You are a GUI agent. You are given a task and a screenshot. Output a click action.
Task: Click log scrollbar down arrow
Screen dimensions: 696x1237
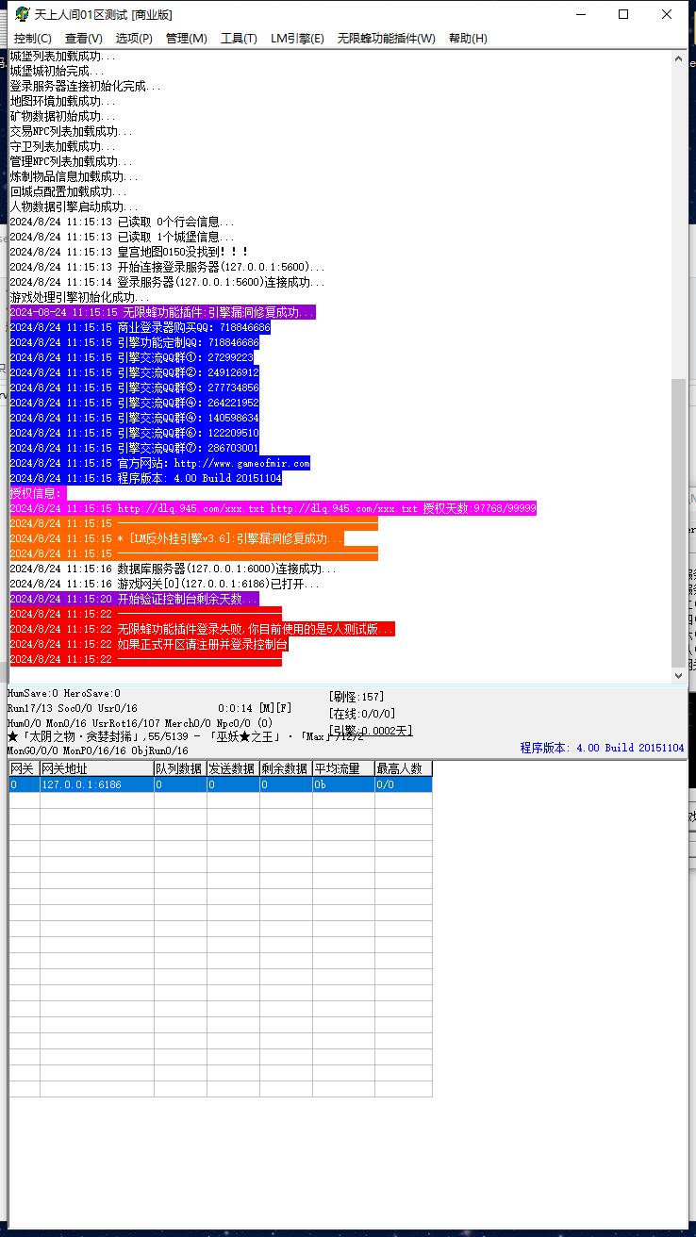pos(679,676)
